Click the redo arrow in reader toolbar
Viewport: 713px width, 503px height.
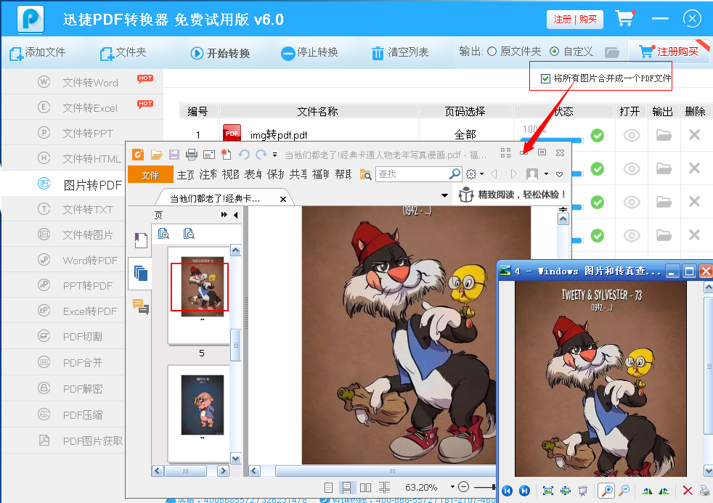(261, 155)
